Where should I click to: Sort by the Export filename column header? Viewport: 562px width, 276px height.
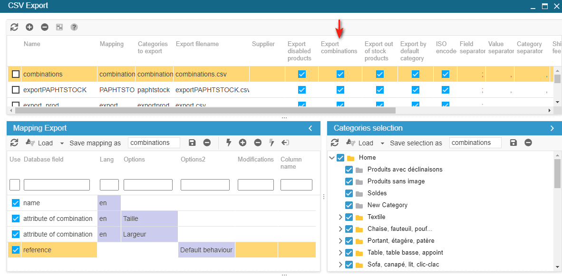(x=197, y=44)
